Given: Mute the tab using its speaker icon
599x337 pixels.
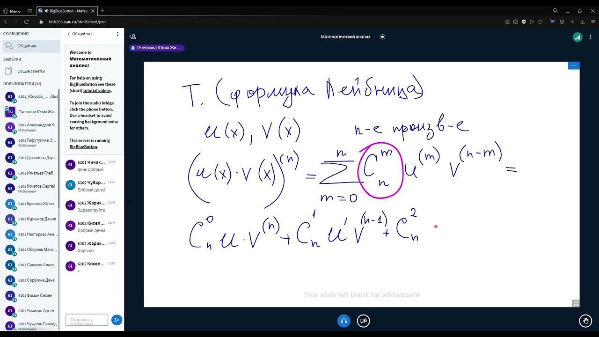Looking at the screenshot, I should [x=47, y=11].
